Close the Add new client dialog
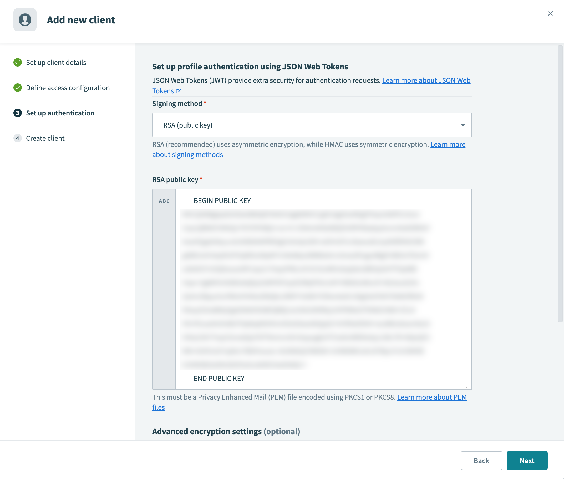 pyautogui.click(x=550, y=13)
